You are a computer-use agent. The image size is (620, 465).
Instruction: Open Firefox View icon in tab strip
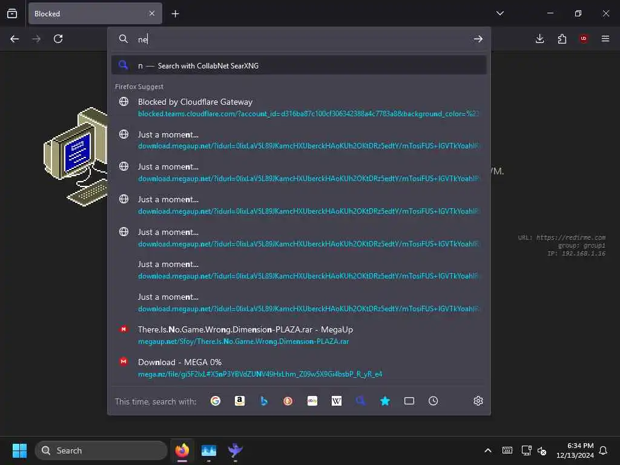pyautogui.click(x=12, y=13)
